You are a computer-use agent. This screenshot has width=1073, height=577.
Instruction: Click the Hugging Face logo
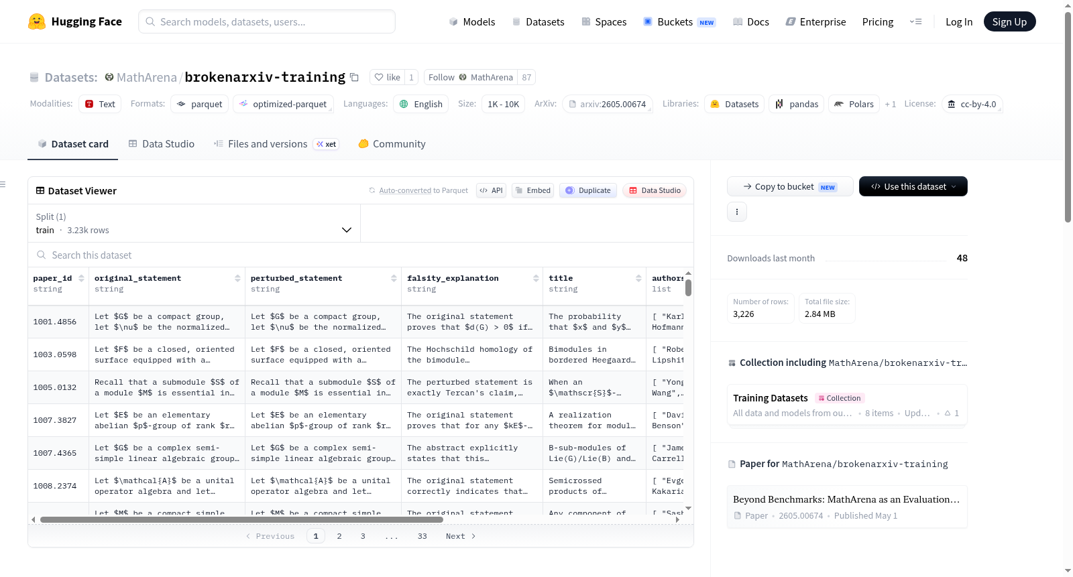tap(75, 21)
